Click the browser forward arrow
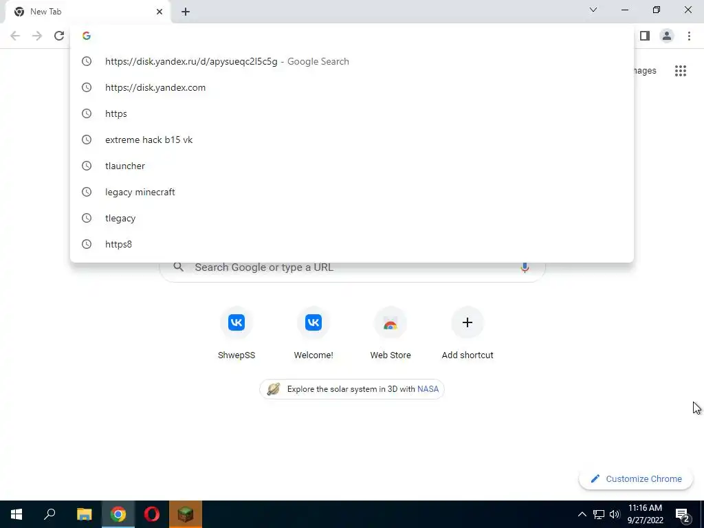704x528 pixels. [x=37, y=36]
